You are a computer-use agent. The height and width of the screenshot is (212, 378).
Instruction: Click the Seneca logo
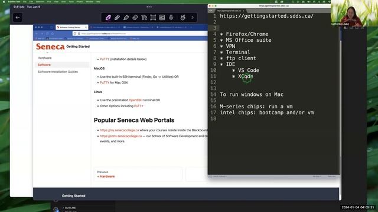(50, 47)
